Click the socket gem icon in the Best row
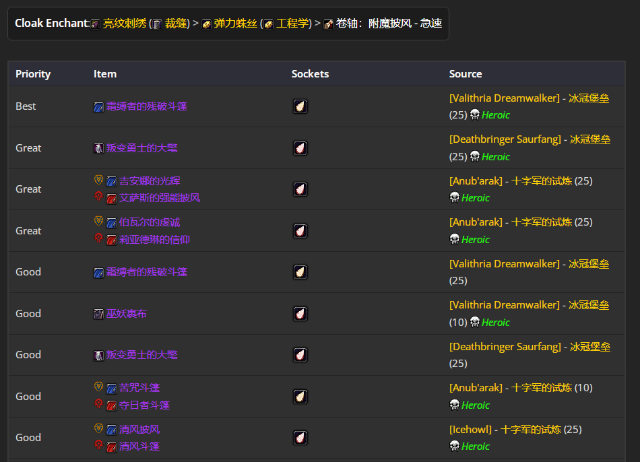 click(x=300, y=106)
